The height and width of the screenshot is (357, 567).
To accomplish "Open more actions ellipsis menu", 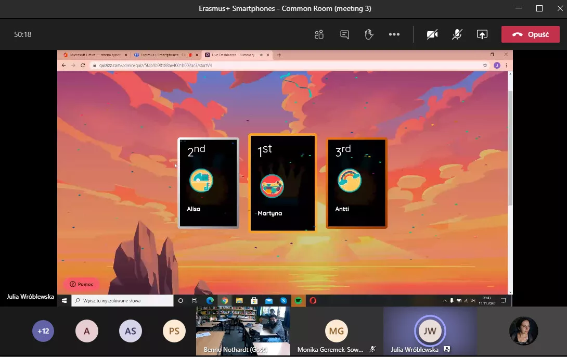I will coord(394,34).
